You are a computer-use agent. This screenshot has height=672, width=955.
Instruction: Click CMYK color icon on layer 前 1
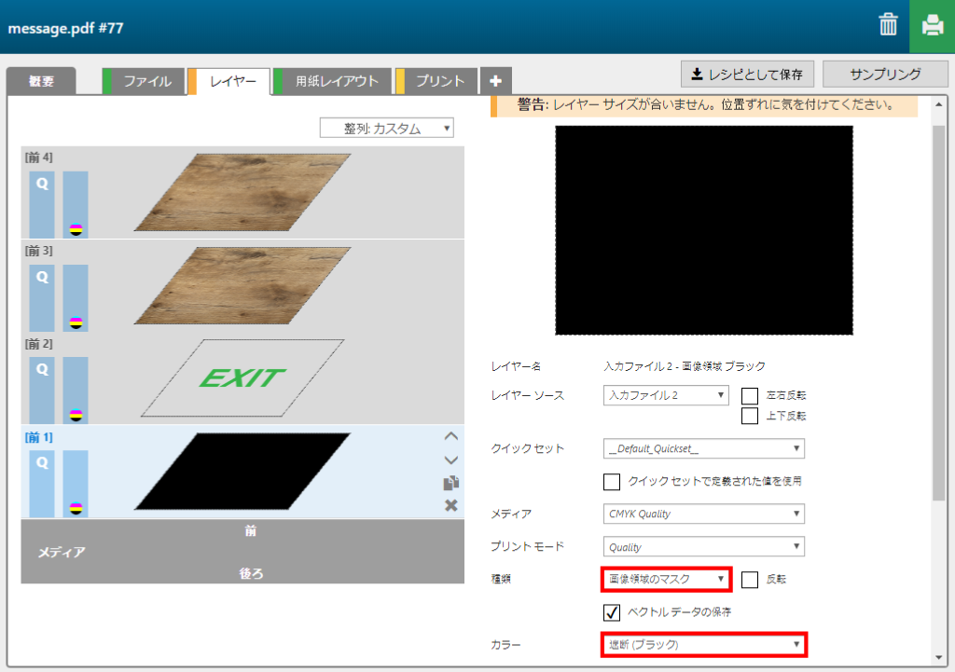point(76,509)
